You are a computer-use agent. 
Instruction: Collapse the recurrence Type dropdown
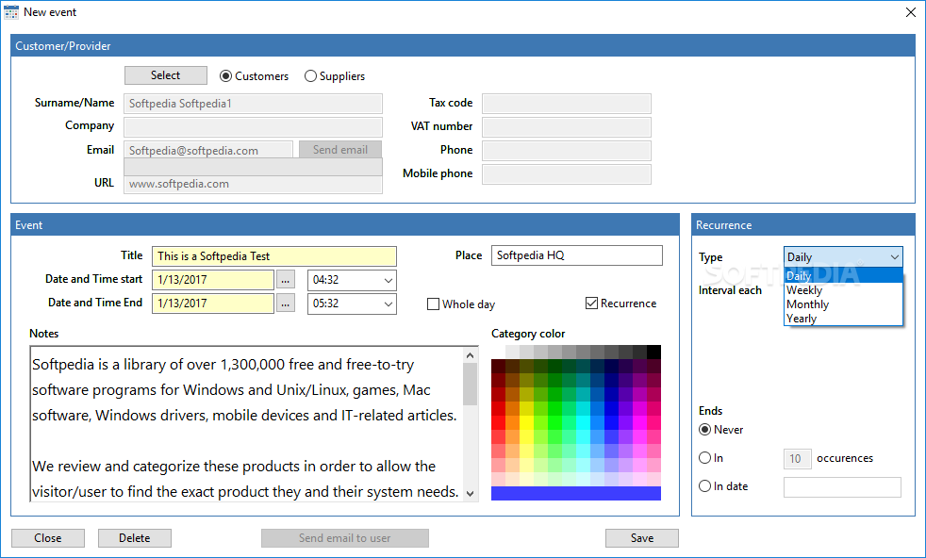pos(894,257)
